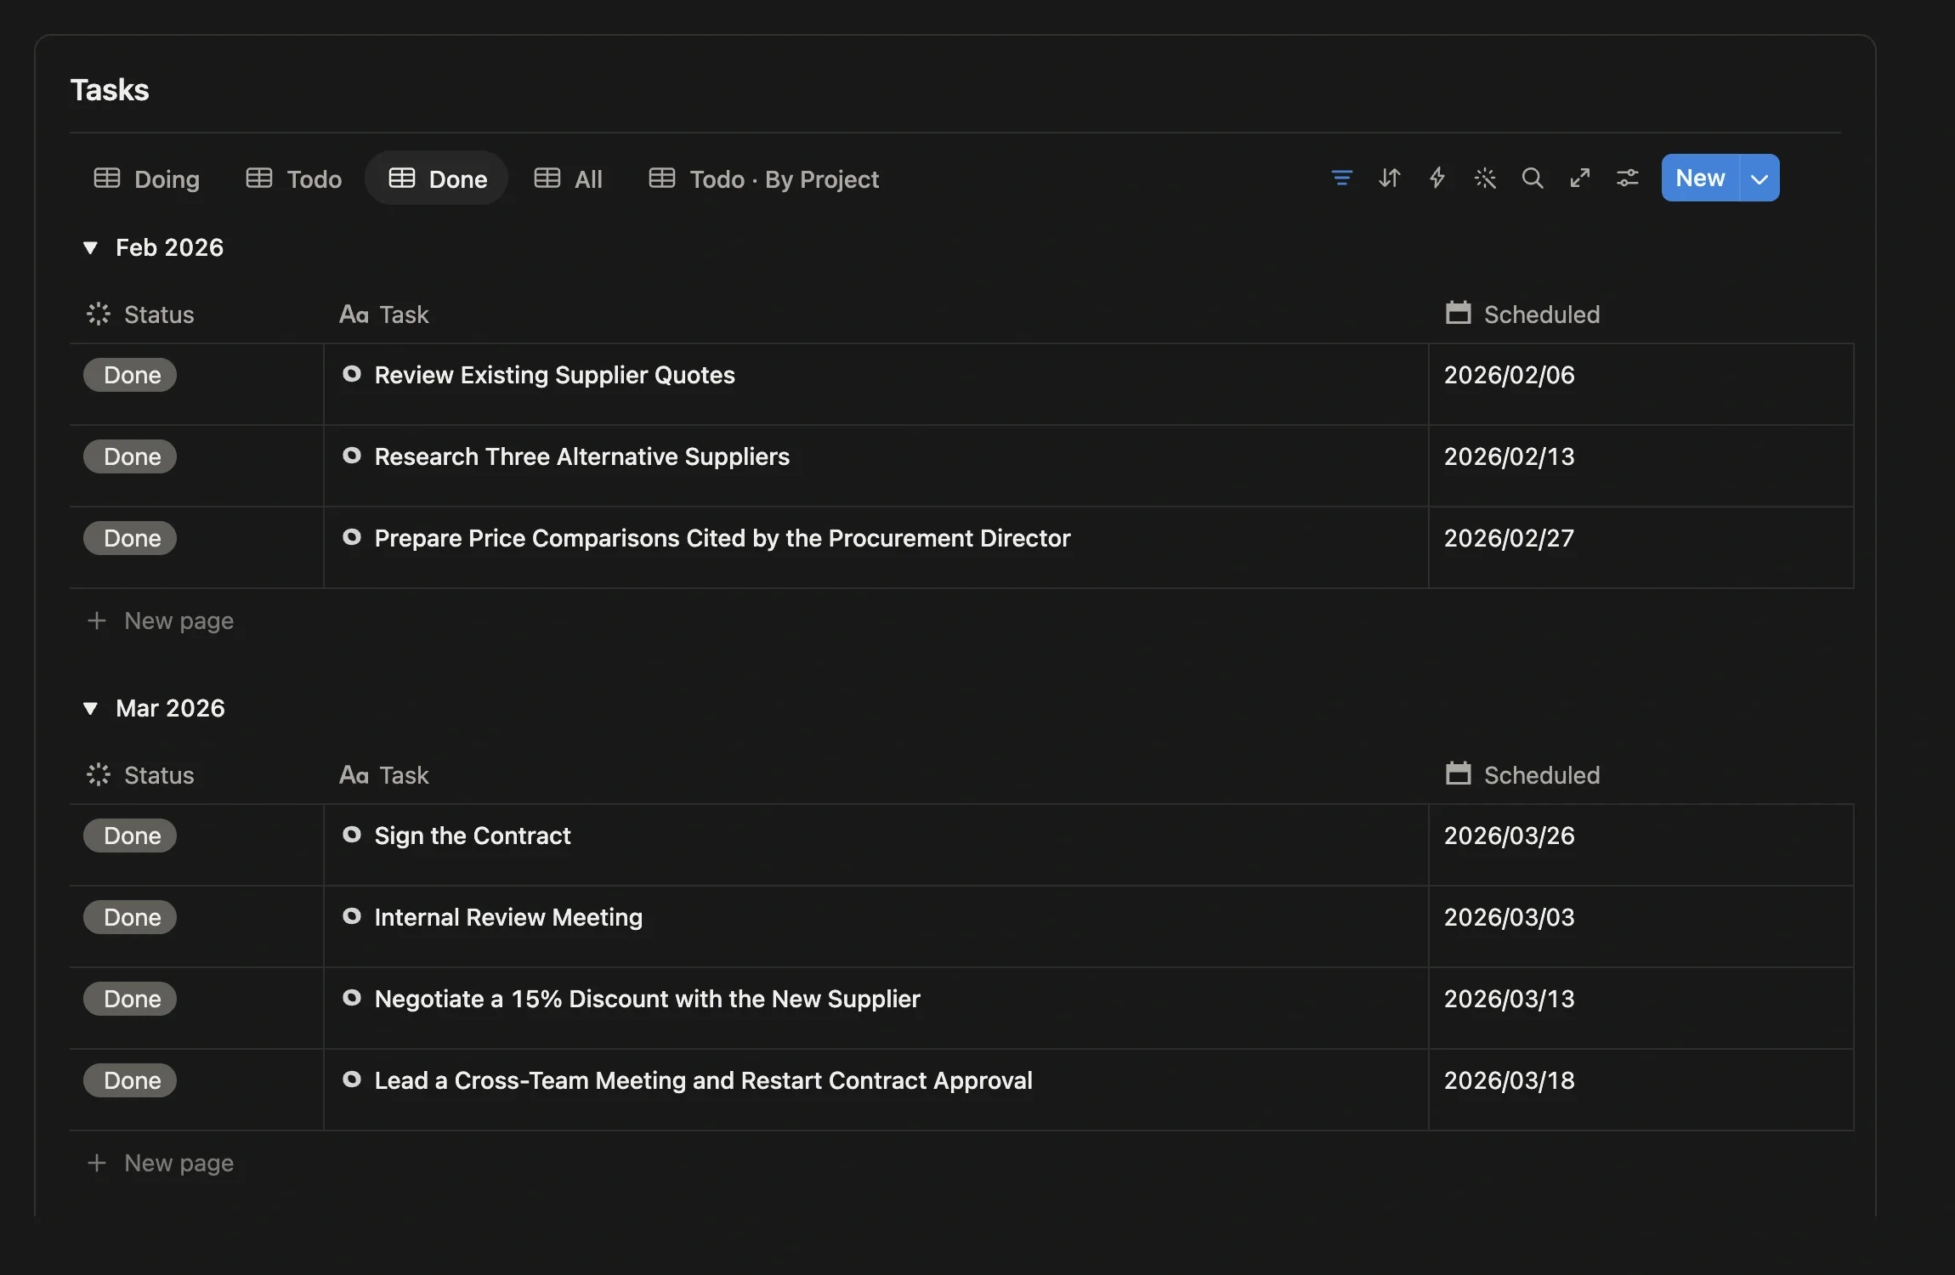Click the Status column header in Feb 2026
The image size is (1955, 1275).
[140, 314]
